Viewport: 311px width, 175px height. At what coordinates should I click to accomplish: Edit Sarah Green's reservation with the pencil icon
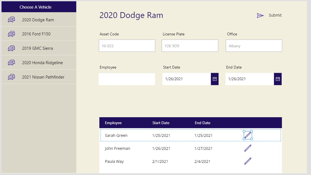click(x=248, y=135)
